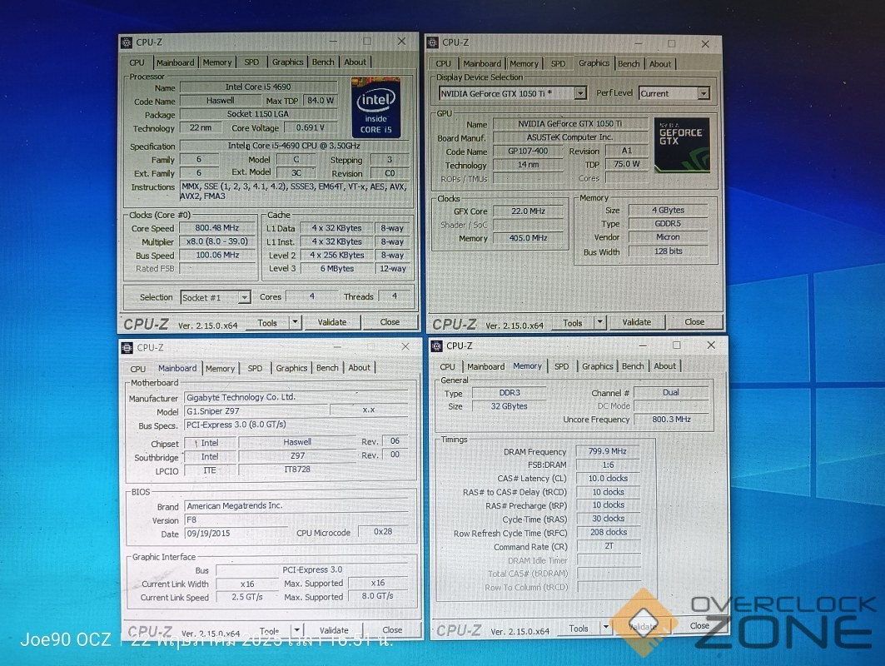Expand Tools arrow in CPU window
The width and height of the screenshot is (885, 666).
click(295, 322)
